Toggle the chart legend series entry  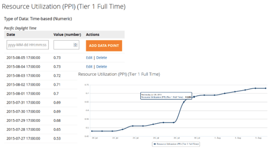(x=176, y=144)
